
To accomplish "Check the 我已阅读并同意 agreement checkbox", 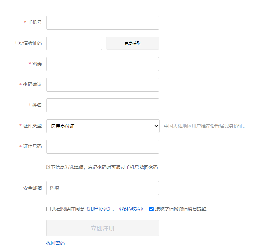I will pos(48,209).
